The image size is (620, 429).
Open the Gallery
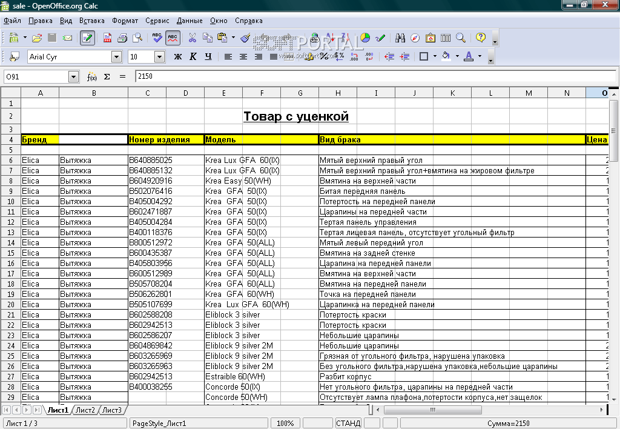(430, 38)
